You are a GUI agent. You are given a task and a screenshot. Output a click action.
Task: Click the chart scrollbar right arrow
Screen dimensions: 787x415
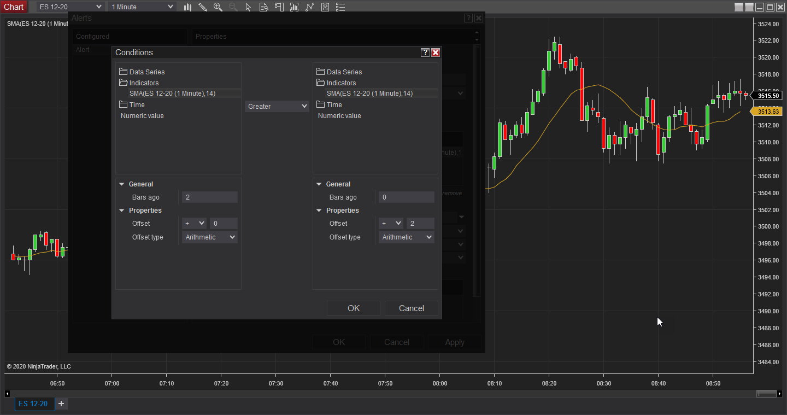[x=779, y=394]
